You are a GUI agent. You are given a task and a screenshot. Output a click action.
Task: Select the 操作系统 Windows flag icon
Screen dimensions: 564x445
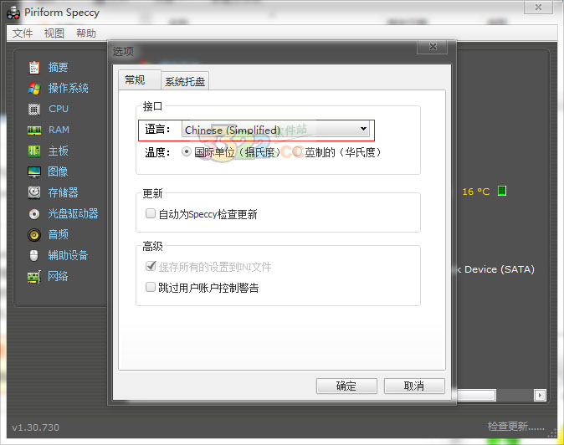(x=34, y=88)
